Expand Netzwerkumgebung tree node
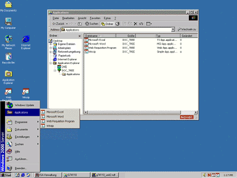 coord(50,52)
